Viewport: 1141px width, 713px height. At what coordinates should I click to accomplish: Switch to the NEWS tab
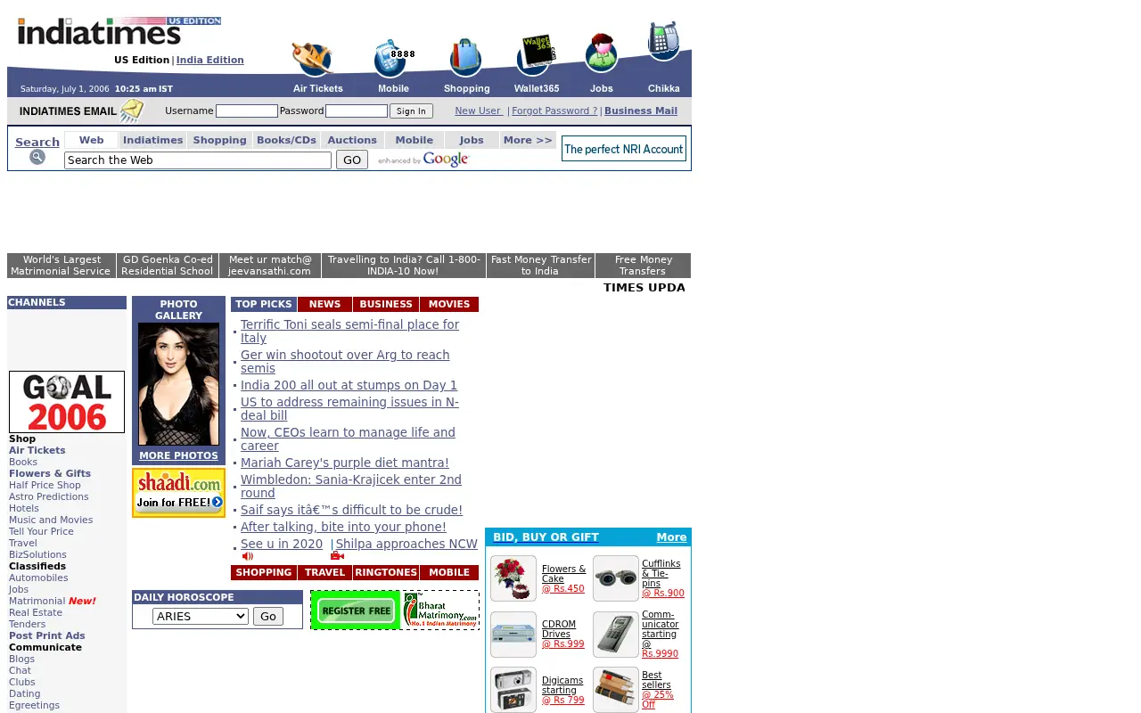click(x=324, y=304)
